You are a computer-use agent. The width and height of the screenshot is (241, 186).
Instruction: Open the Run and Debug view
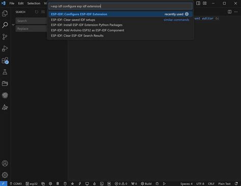pyautogui.click(x=5, y=49)
